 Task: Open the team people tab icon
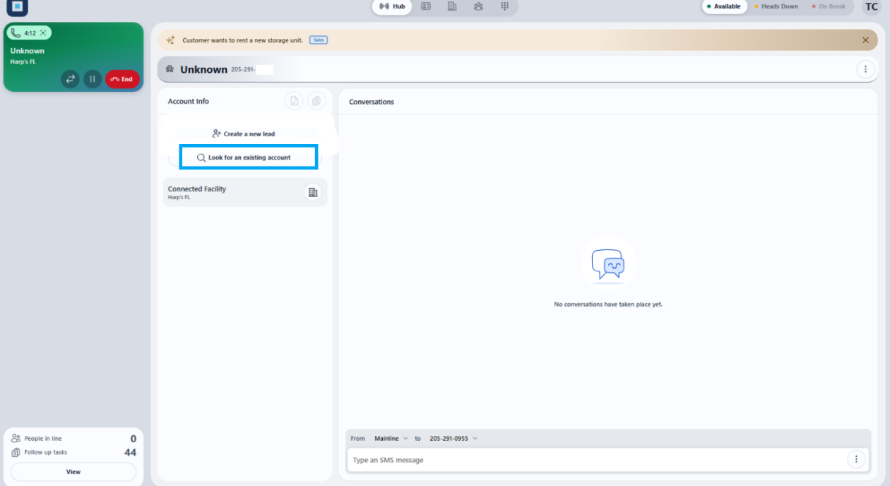[479, 6]
